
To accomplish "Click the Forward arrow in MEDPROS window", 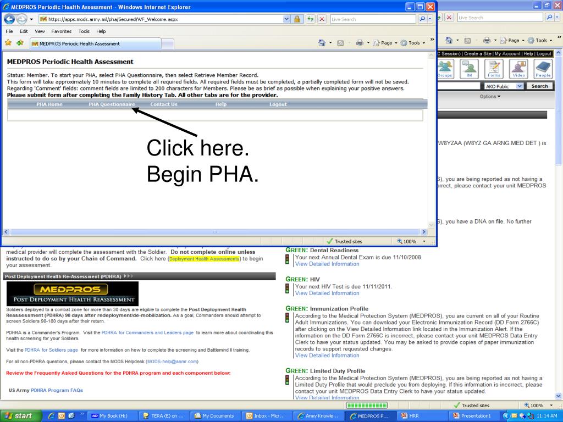I will pos(21,19).
